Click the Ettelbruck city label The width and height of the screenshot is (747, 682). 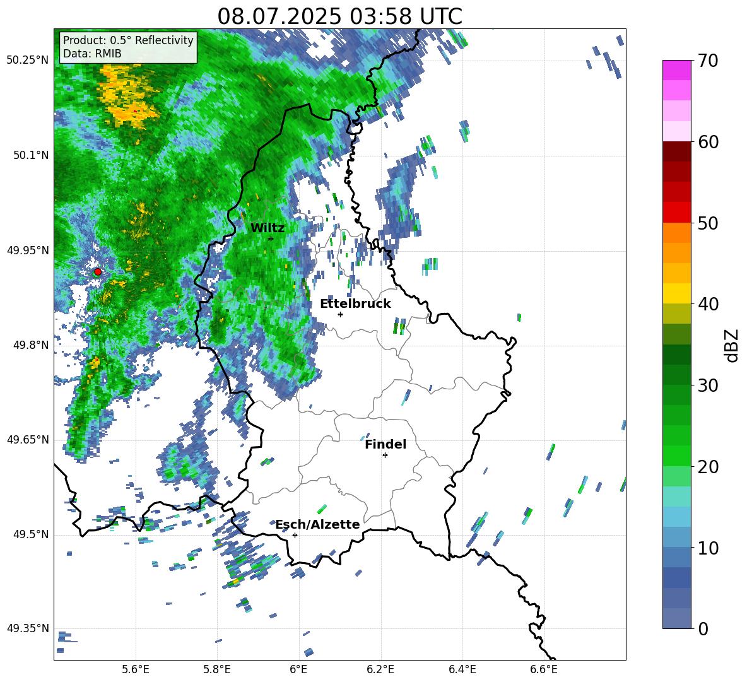click(x=355, y=304)
